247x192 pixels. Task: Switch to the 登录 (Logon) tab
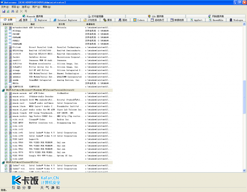pyautogui.click(x=23, y=20)
